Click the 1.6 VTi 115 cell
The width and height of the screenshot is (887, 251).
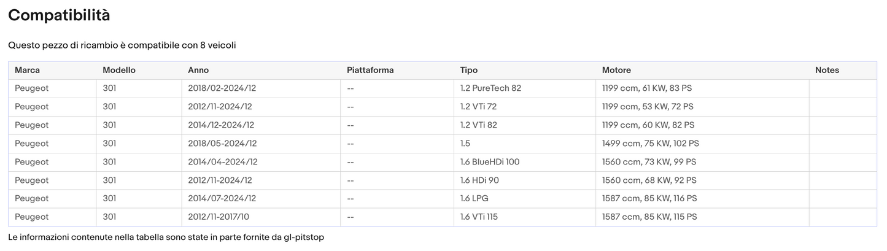pos(479,217)
